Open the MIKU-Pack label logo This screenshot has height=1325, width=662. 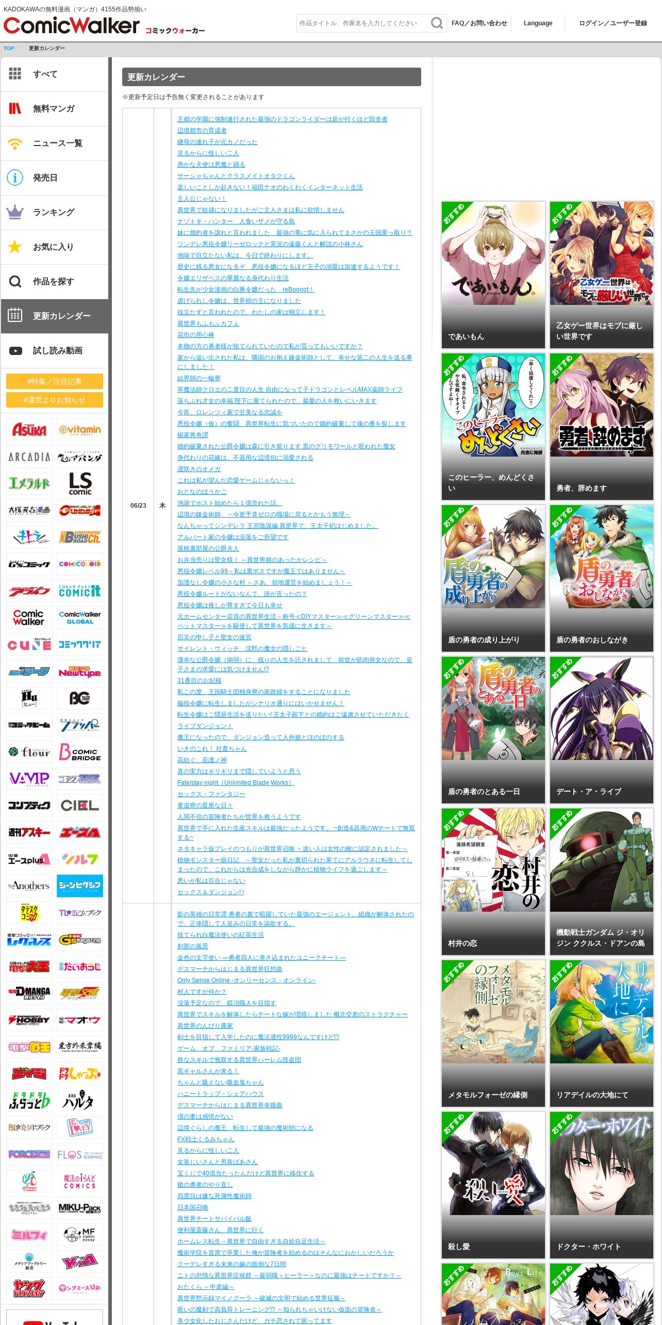80,1208
